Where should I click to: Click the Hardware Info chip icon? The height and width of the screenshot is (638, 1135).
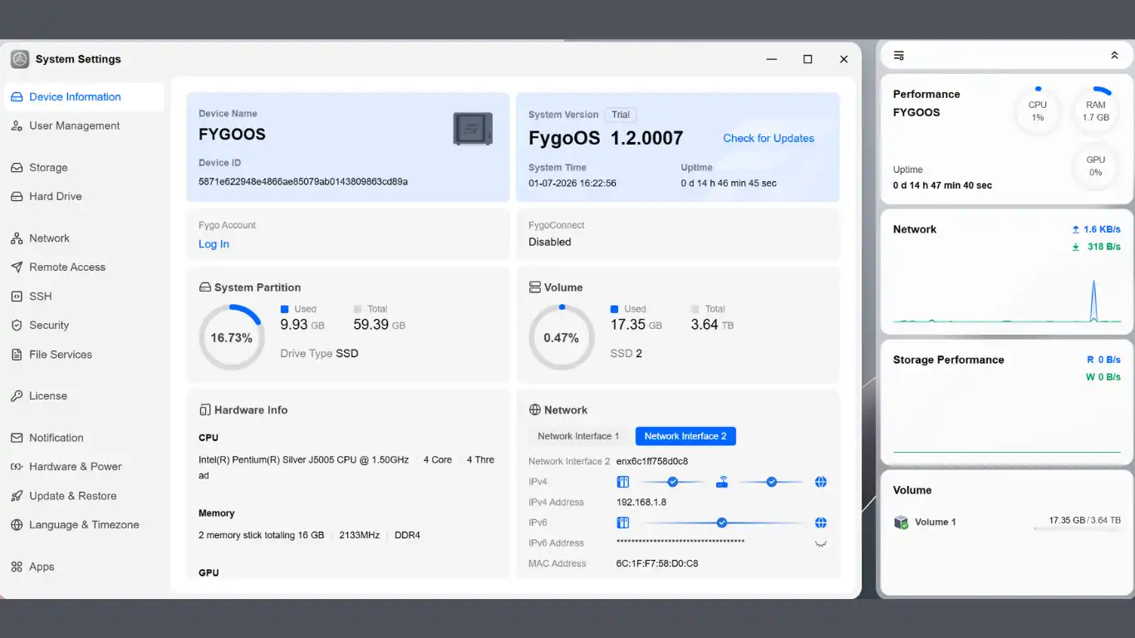point(205,410)
